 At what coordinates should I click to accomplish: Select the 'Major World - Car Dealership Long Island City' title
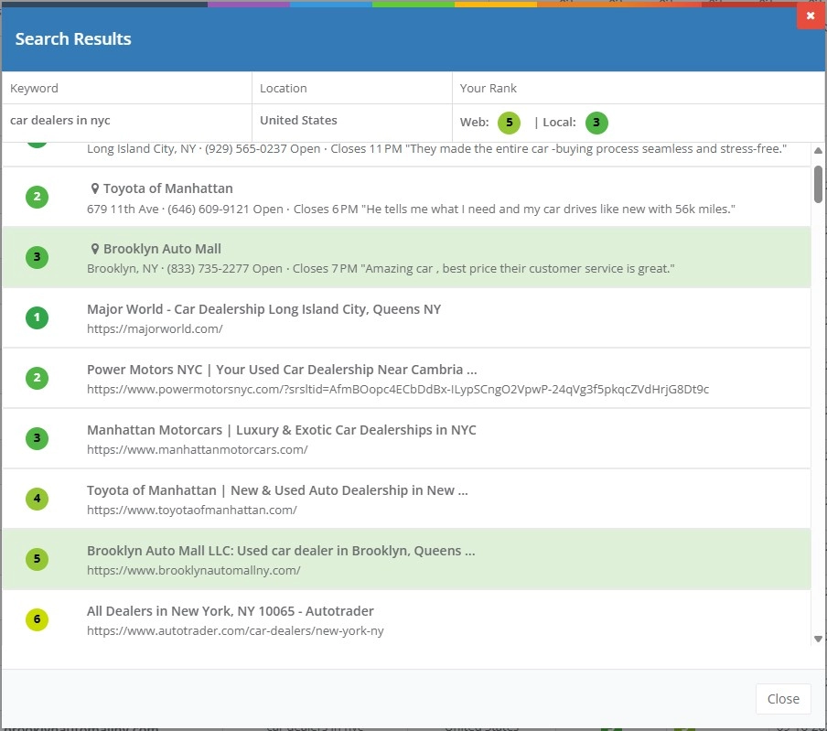click(263, 309)
